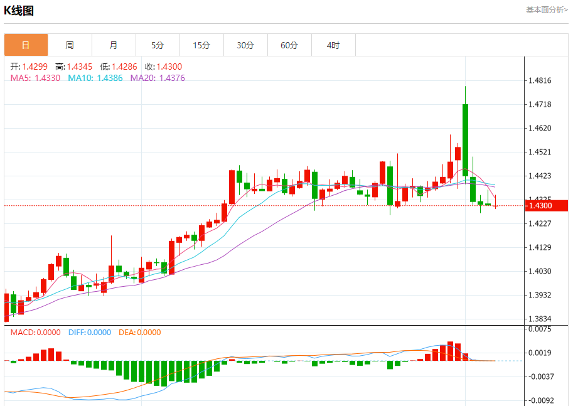This screenshot has height=406, width=573.
Task: Click the MACD: 0.0000 label
Action: (x=35, y=332)
